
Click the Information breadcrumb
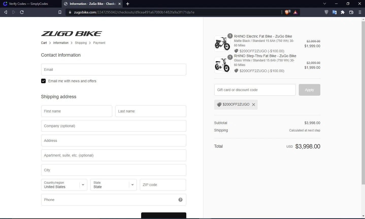coord(61,43)
